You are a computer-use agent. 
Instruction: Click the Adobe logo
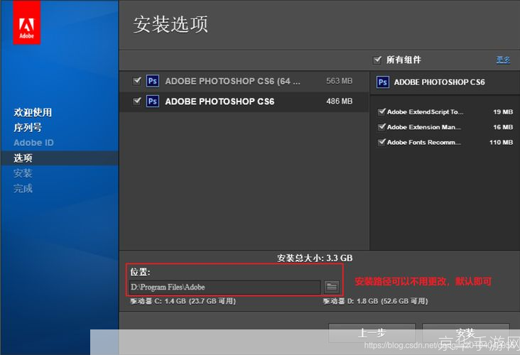click(27, 22)
